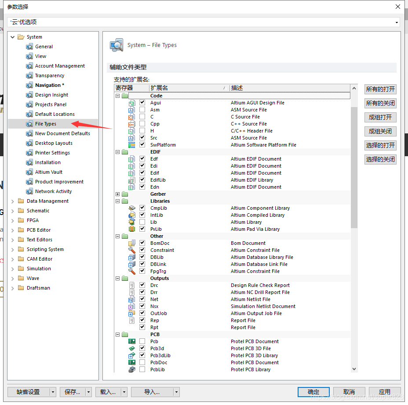Click the Pcb document icon
408x405 pixels.
point(131,342)
